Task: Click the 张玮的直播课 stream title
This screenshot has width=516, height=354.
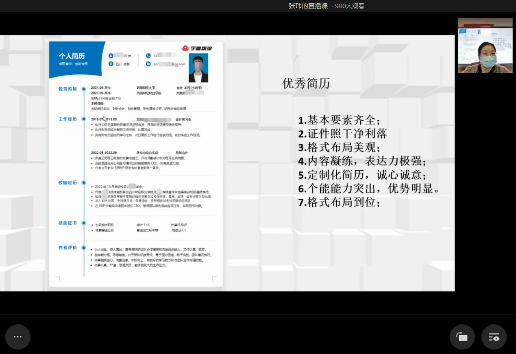Action: pyautogui.click(x=308, y=6)
